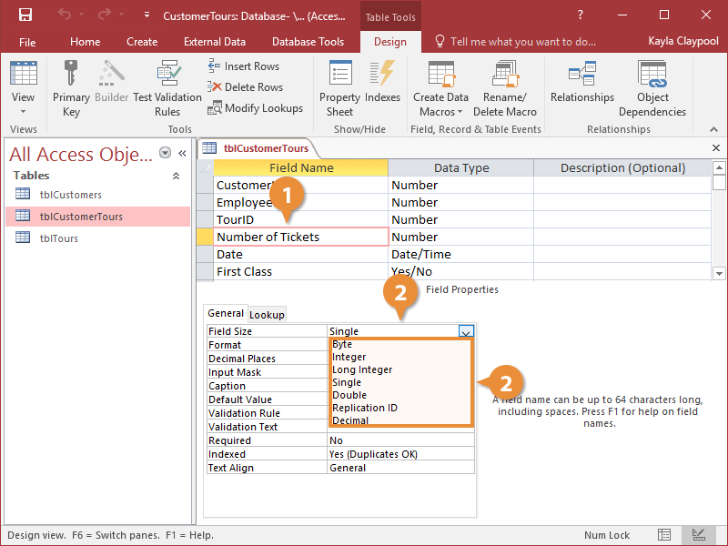
Task: Click the Number of Tickets field name
Action: [x=268, y=238]
